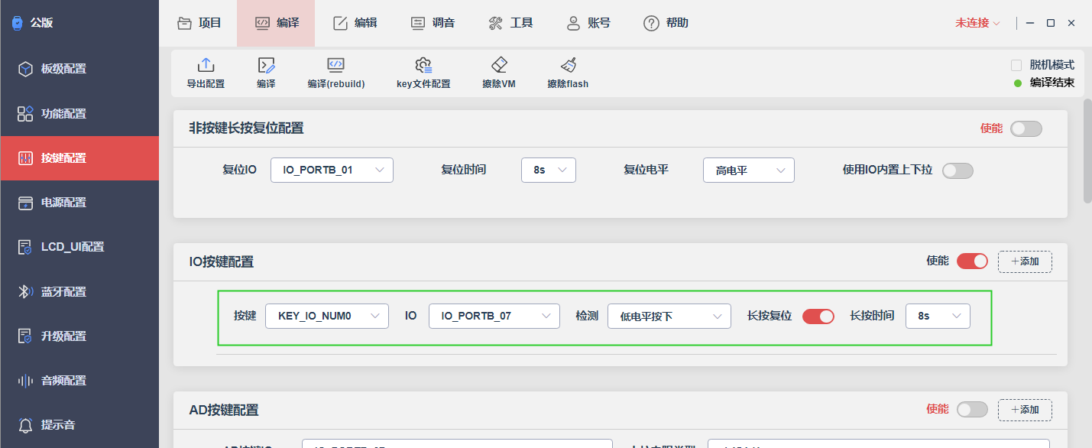Open 板级配置 in the sidebar
Viewport: 1092px width, 448px height.
(x=79, y=69)
